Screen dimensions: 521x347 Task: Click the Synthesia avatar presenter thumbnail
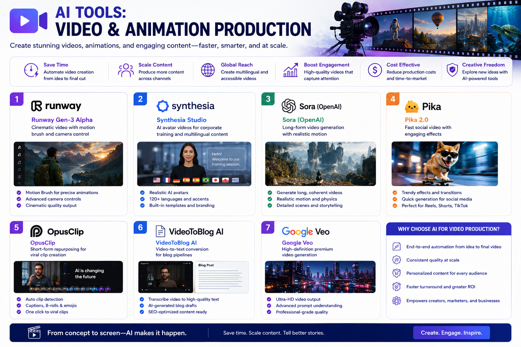tap(194, 164)
